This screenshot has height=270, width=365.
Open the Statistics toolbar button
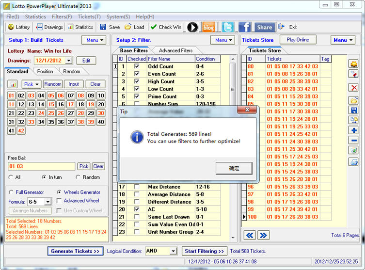(x=80, y=27)
